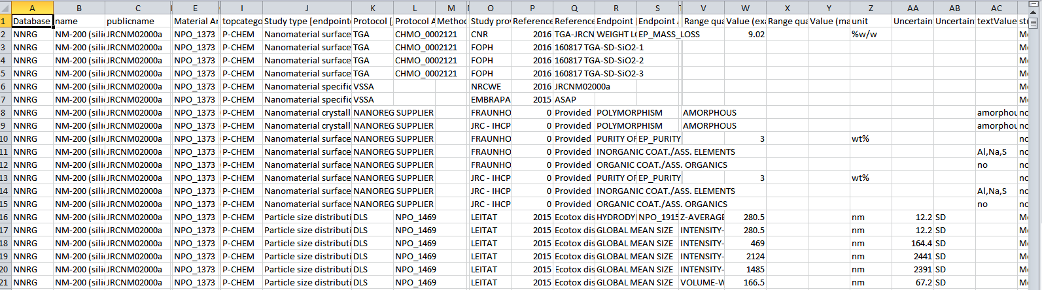The image size is (1042, 290).
Task: Select the 'LEITAT' cell in row 16
Action: pyautogui.click(x=491, y=217)
